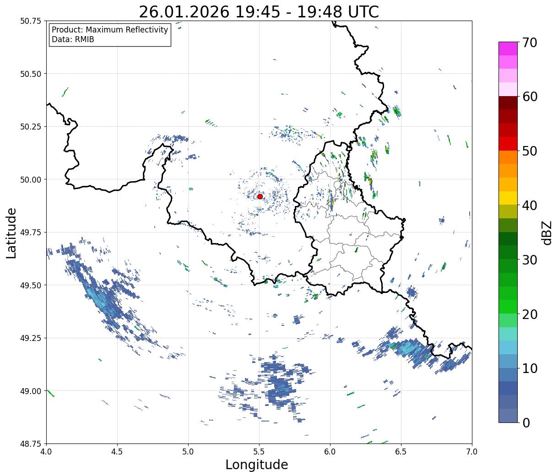Click the dark red colorbar segment below 60
The image size is (558, 476).
coord(508,103)
